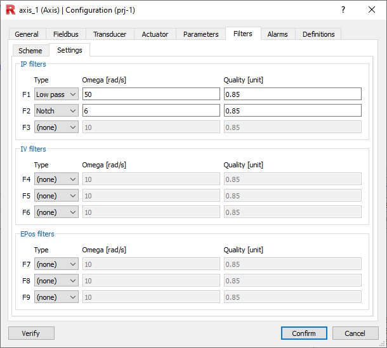Click the disabled F5 Quality field
This screenshot has width=387, height=348.
[x=292, y=196]
